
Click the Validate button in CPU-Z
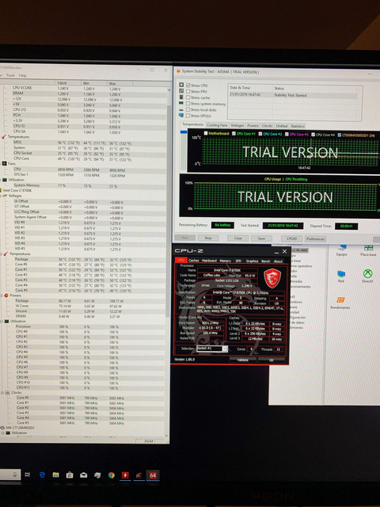(x=242, y=360)
